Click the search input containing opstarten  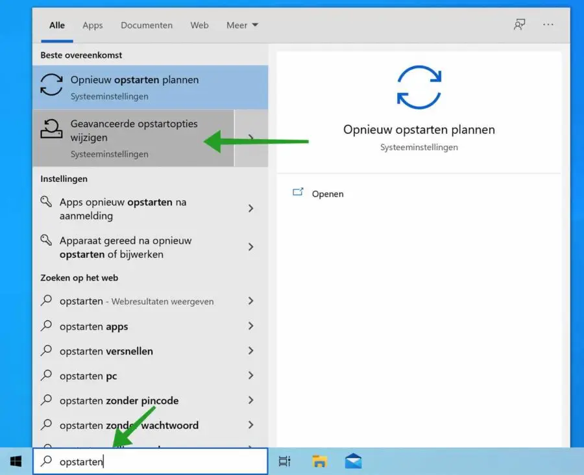151,461
